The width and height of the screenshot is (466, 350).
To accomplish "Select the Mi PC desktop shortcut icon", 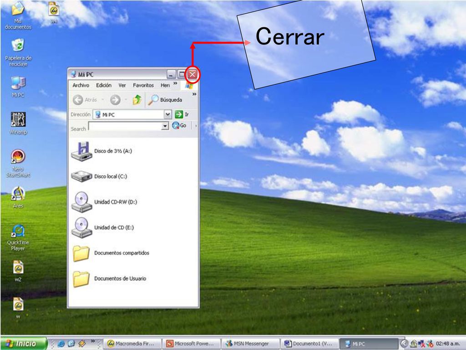I will click(x=18, y=87).
